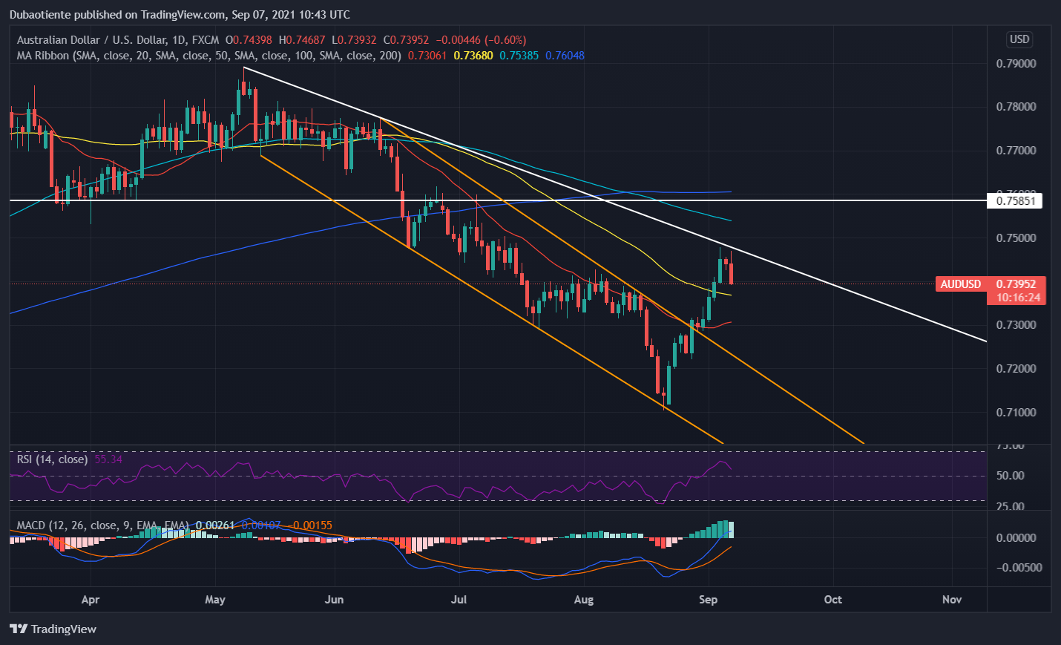Click the RSI (14, close) indicator label

click(x=52, y=459)
